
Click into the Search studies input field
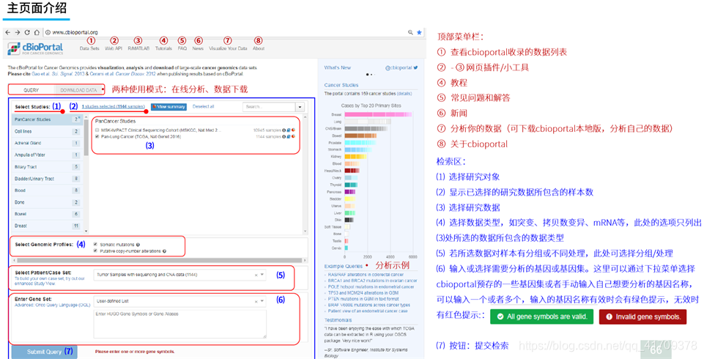[x=269, y=107]
